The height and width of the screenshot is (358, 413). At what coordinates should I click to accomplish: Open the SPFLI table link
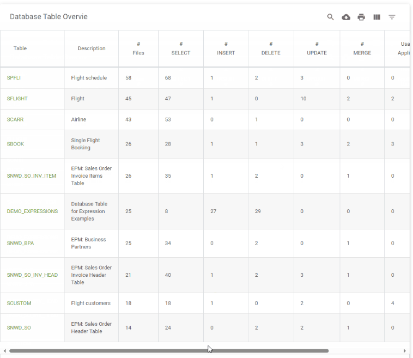tap(14, 78)
